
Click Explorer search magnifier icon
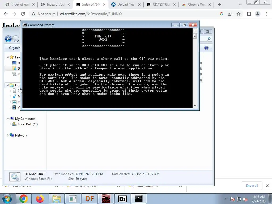[209, 39]
